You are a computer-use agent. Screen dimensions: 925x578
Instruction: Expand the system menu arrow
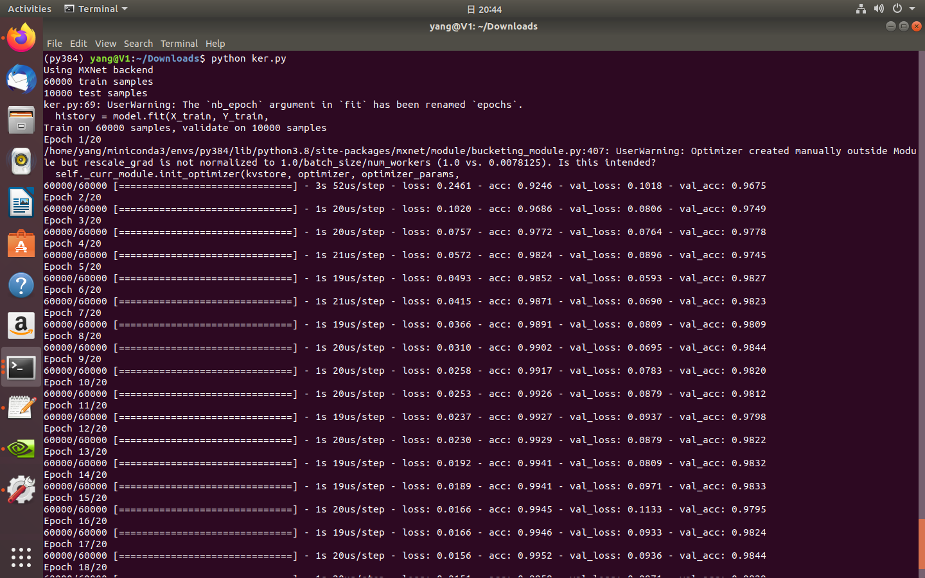coord(912,9)
